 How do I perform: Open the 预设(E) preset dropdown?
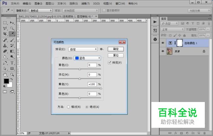[x=83, y=49]
